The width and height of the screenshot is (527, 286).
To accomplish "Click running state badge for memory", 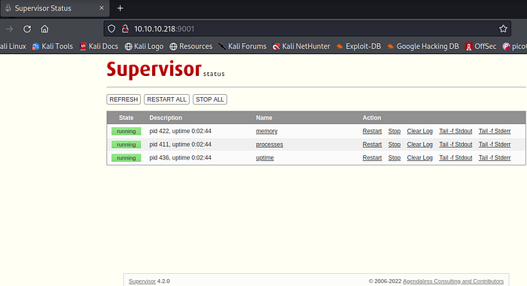I will tap(126, 131).
